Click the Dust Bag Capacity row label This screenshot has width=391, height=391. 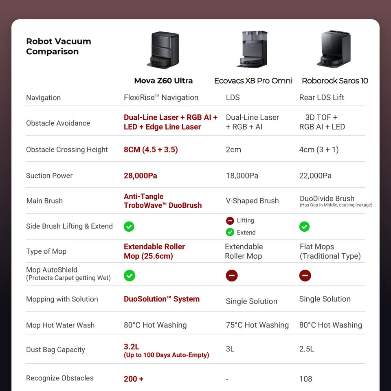point(55,349)
